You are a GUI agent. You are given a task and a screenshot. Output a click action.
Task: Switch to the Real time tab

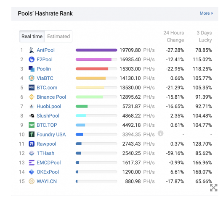[x=32, y=37]
